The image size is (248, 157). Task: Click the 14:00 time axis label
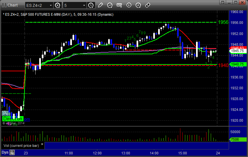coord(154,153)
